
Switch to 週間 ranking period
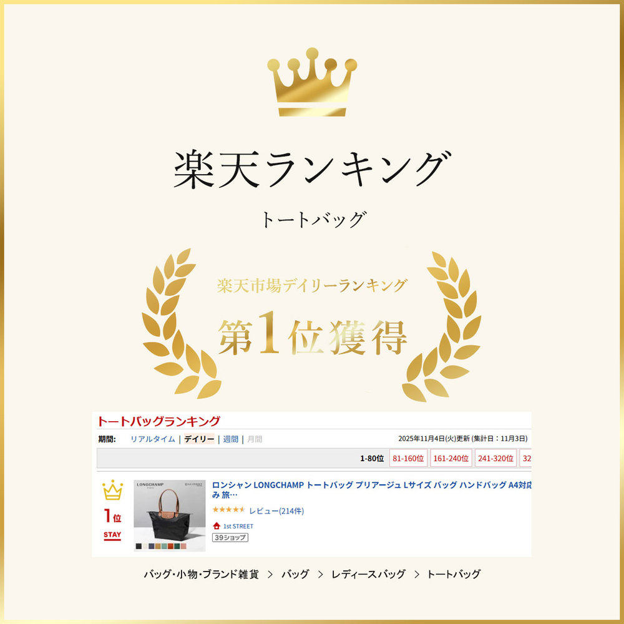click(x=230, y=439)
